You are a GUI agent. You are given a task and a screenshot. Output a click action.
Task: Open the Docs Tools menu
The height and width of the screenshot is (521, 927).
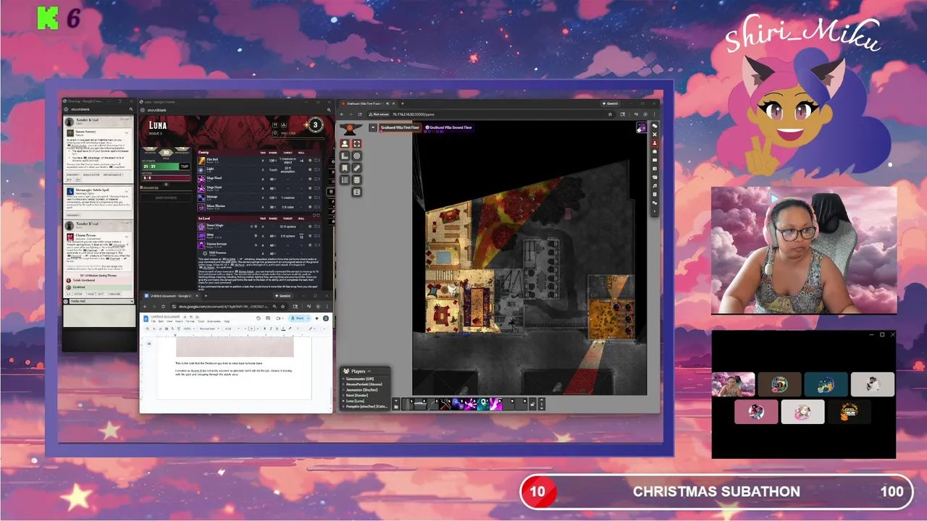(201, 321)
